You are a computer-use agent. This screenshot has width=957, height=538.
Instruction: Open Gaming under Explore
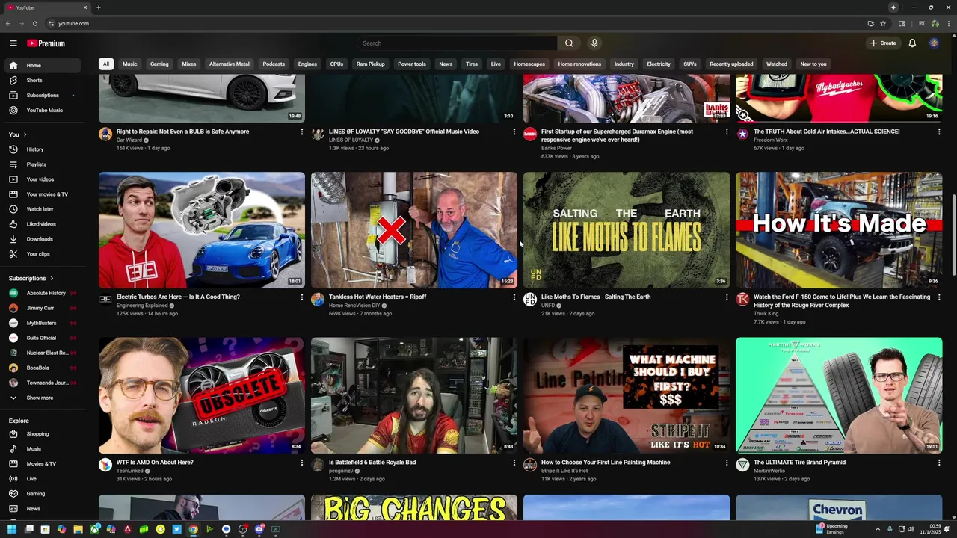click(42, 494)
